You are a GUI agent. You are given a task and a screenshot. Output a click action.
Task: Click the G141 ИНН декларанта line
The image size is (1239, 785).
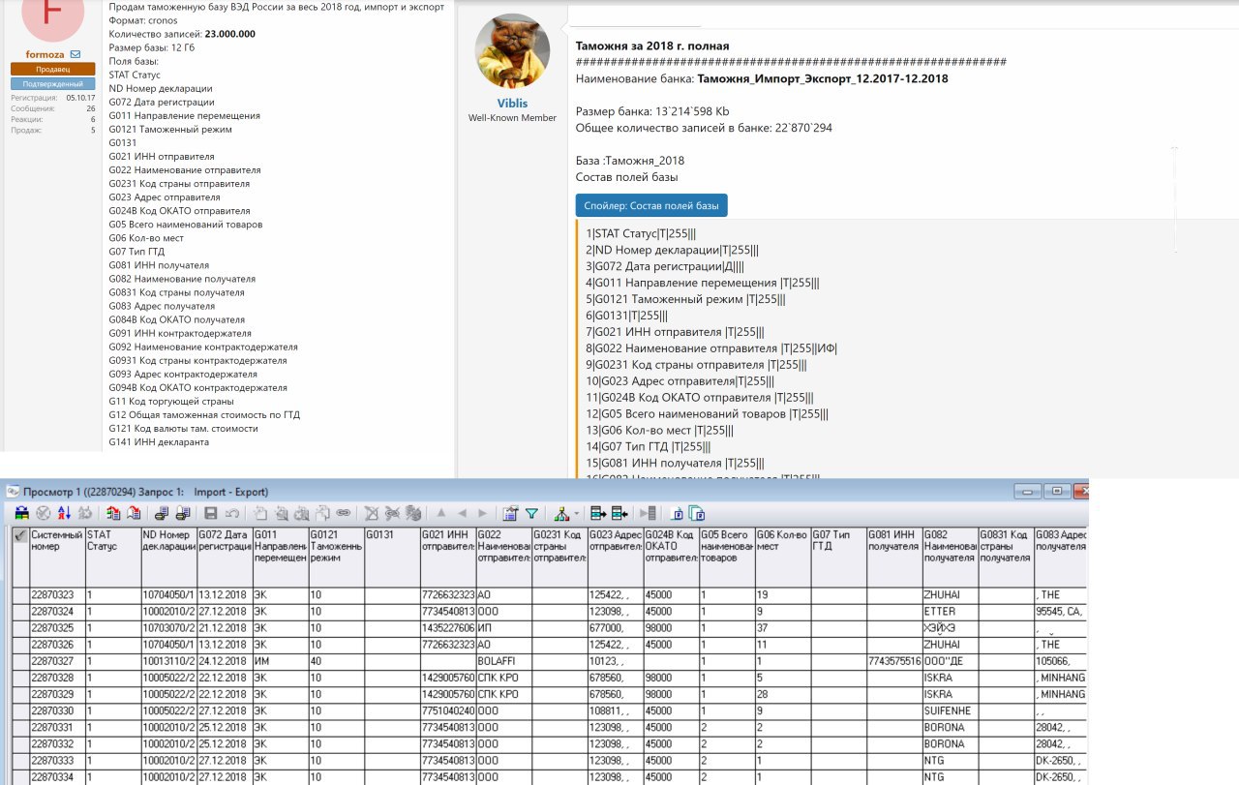tap(159, 442)
